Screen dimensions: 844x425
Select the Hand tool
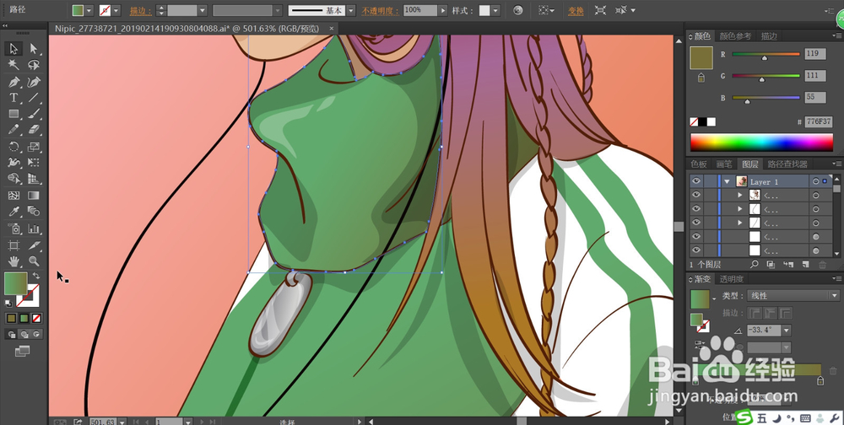(x=14, y=261)
